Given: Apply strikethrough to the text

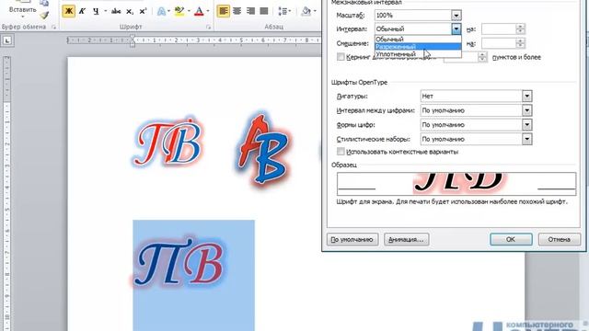Looking at the screenshot, I should tap(116, 11).
